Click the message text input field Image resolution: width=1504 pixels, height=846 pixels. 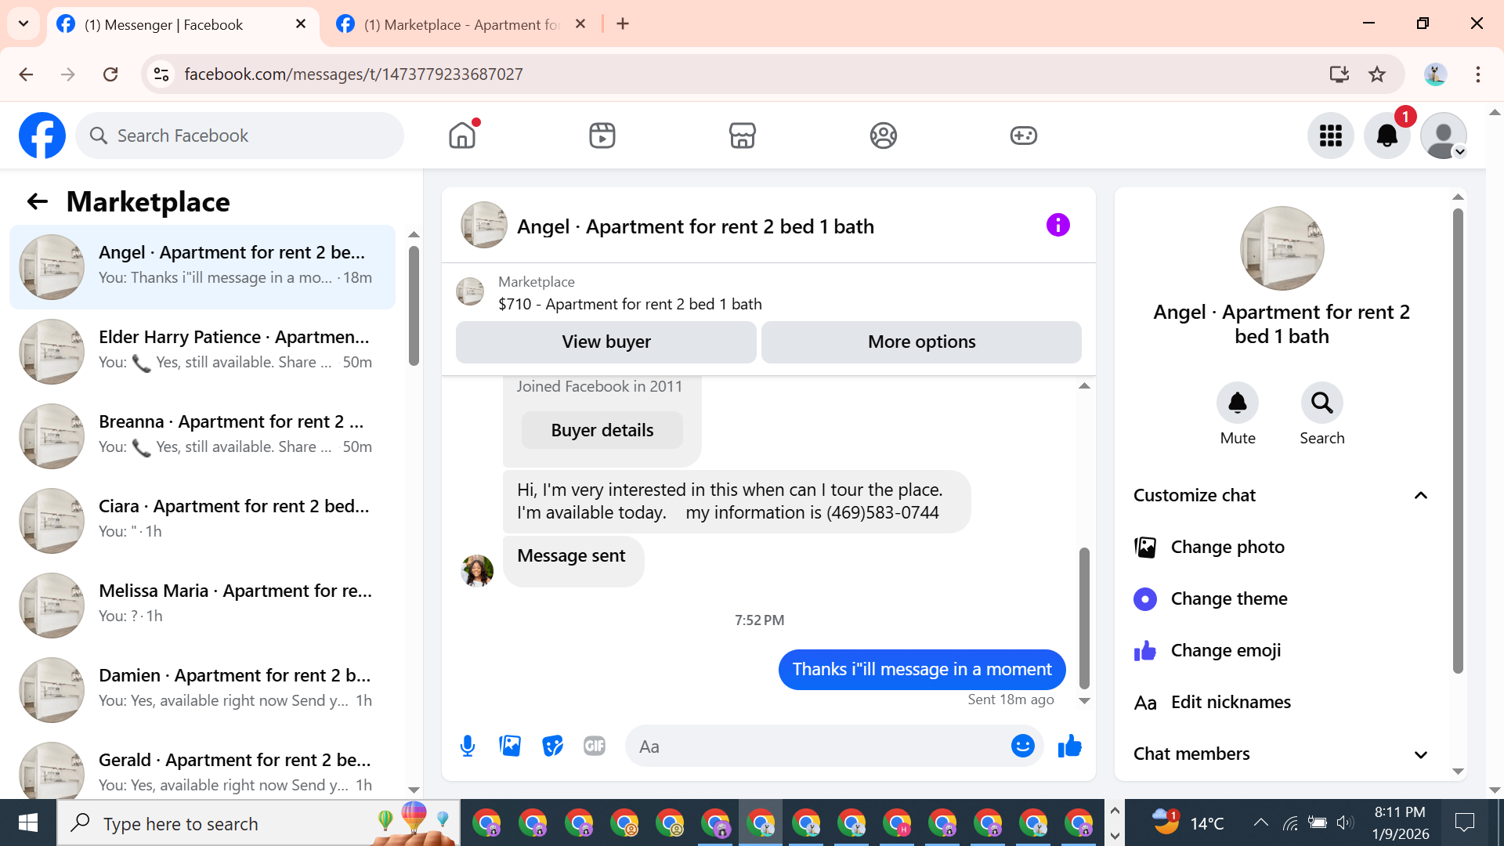815,747
